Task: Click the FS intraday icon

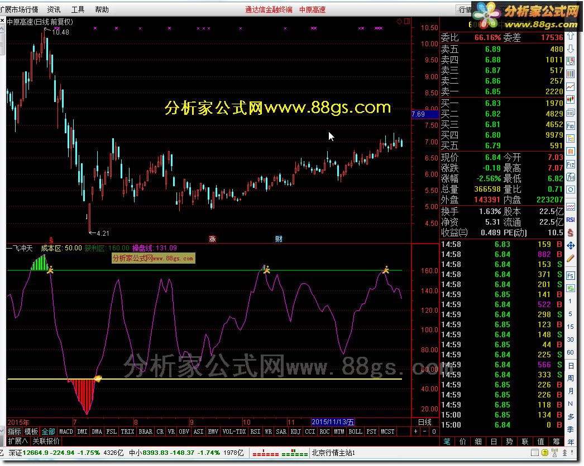Action: tap(570, 275)
